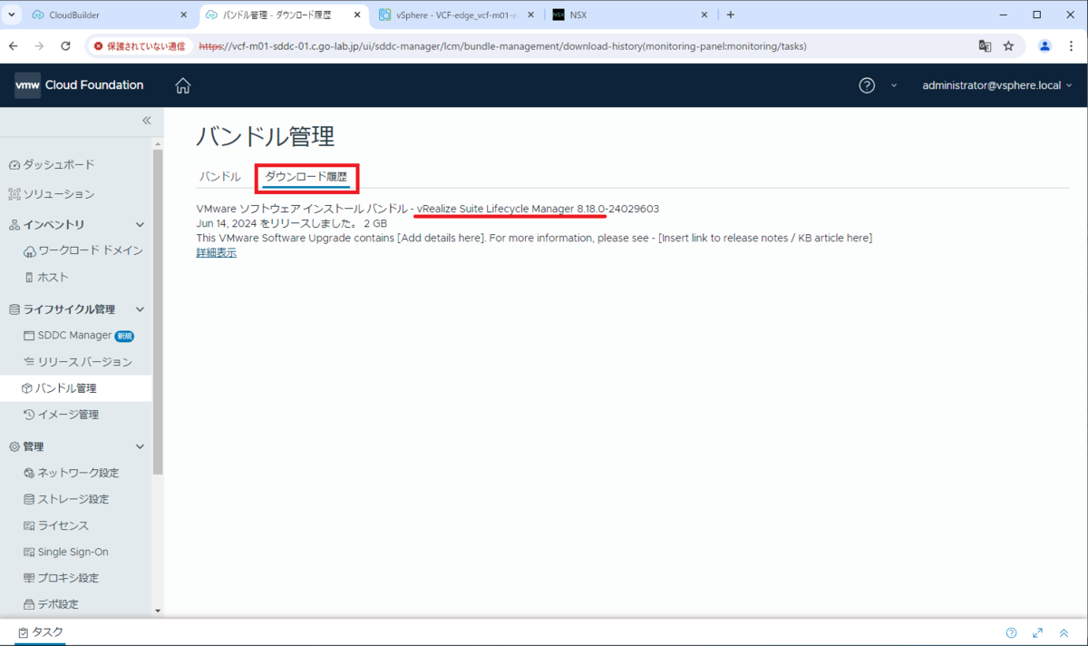Bookmark this page star icon

click(x=1008, y=45)
